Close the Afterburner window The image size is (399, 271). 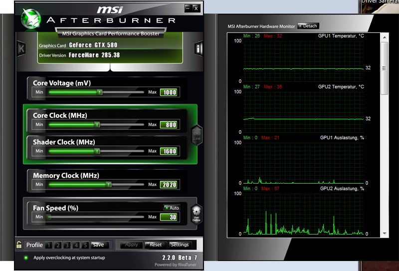196,8
